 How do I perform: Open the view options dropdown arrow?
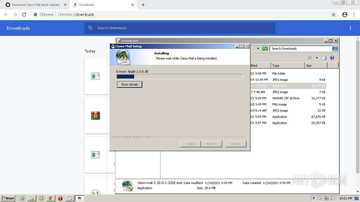point(317,58)
